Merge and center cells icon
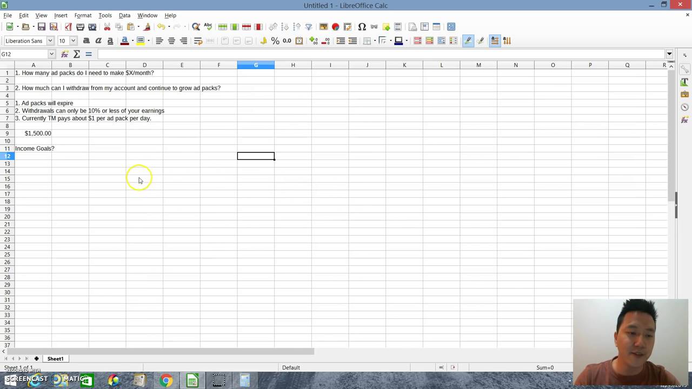 click(210, 41)
